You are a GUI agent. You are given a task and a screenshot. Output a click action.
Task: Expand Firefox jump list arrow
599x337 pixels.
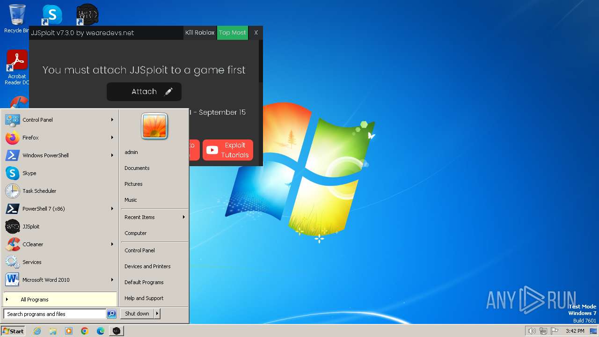pos(112,138)
